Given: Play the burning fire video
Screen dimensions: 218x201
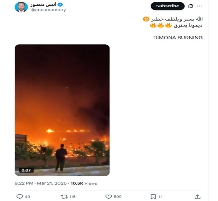Looking at the screenshot, I should pos(62,110).
